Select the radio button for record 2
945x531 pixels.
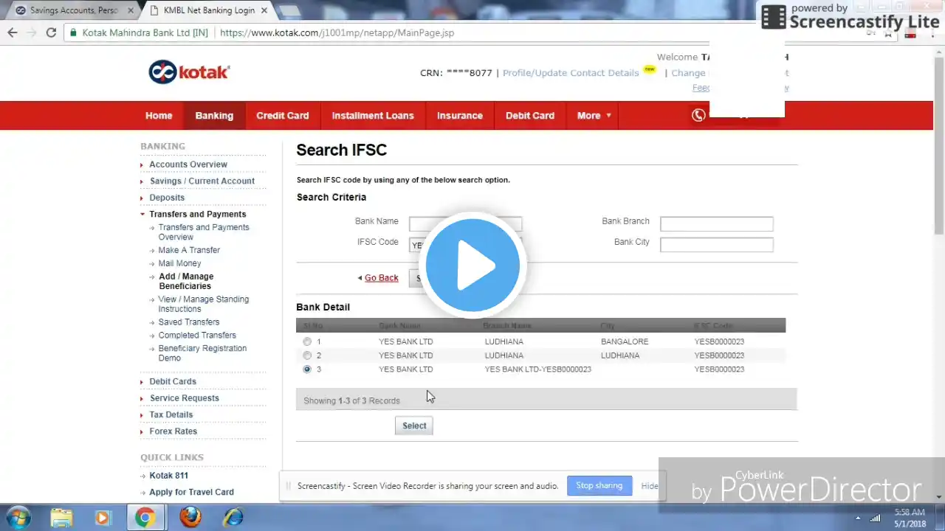[307, 355]
